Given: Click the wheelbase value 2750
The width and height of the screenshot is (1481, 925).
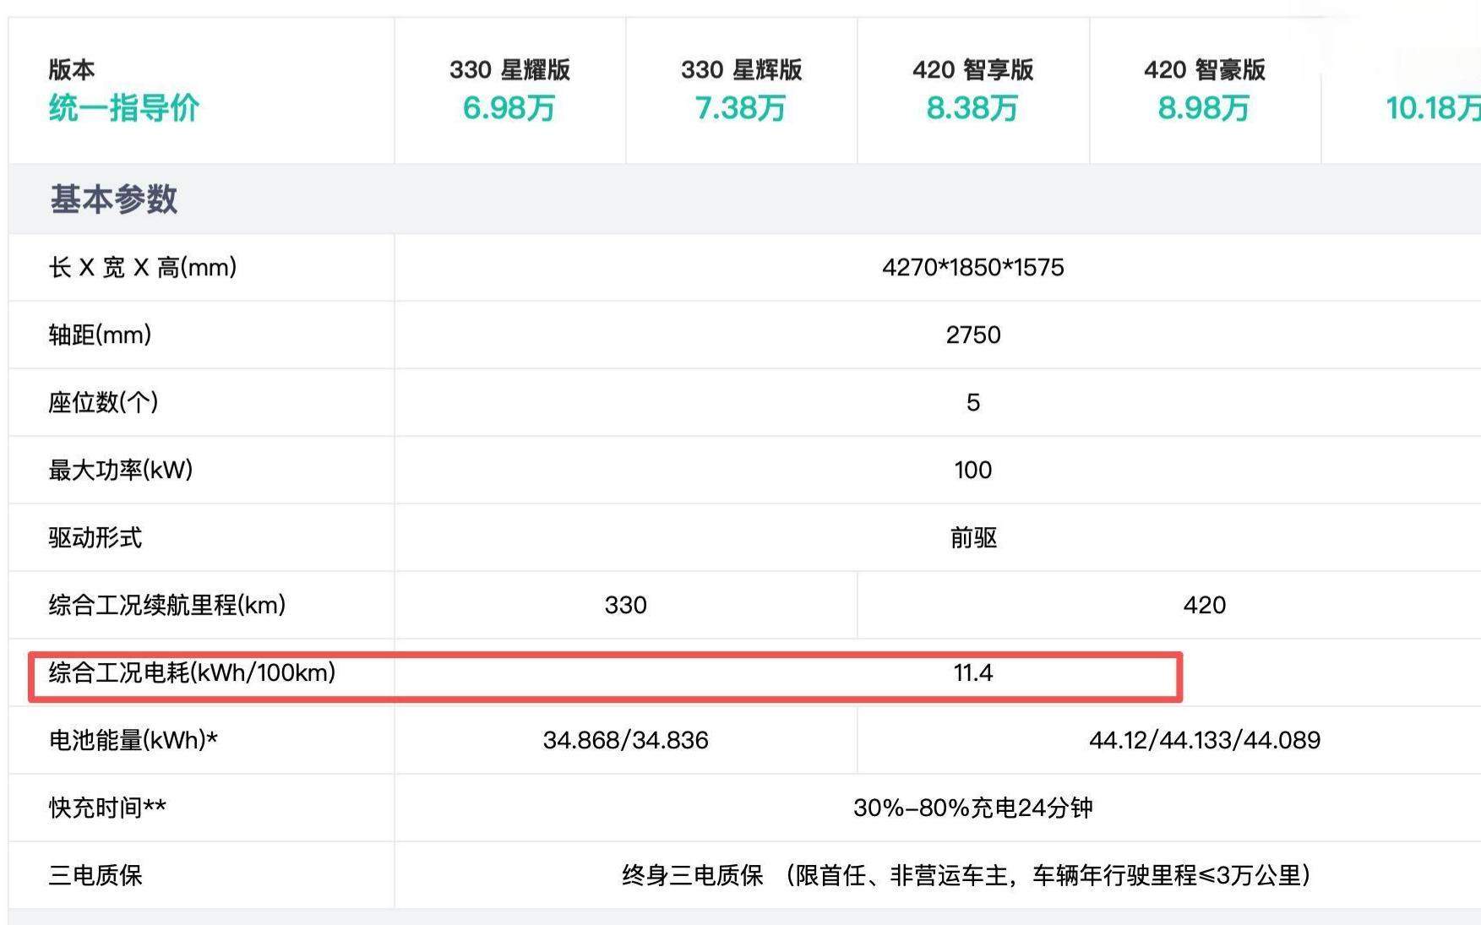Looking at the screenshot, I should (973, 335).
